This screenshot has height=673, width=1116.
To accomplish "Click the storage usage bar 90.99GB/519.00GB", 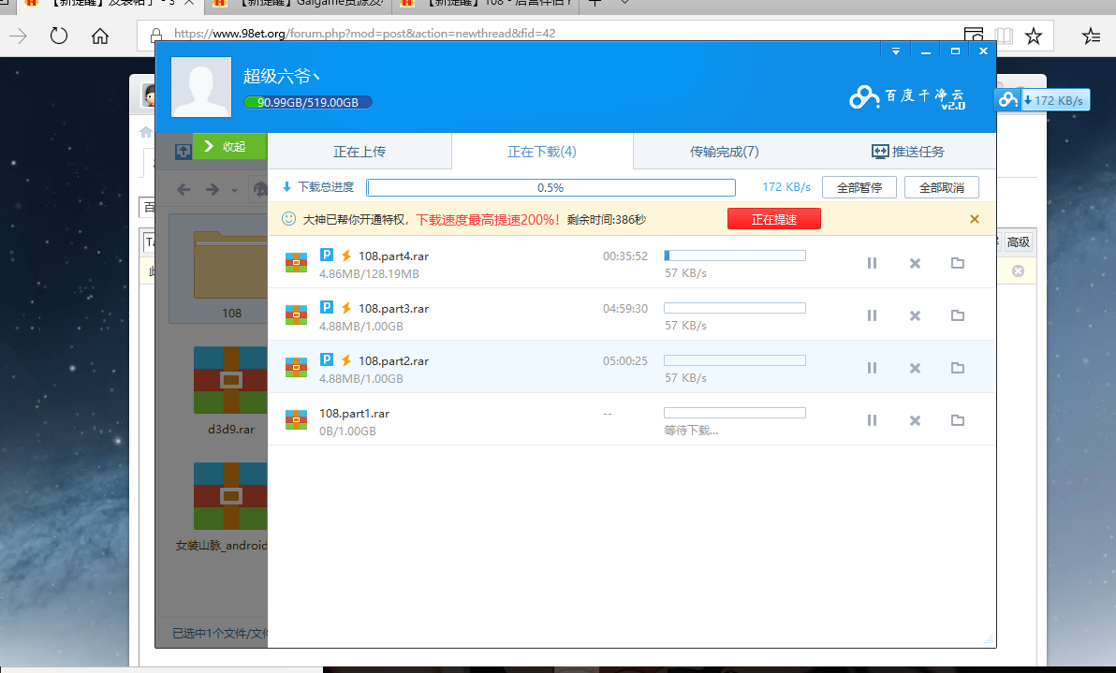I will tap(307, 102).
